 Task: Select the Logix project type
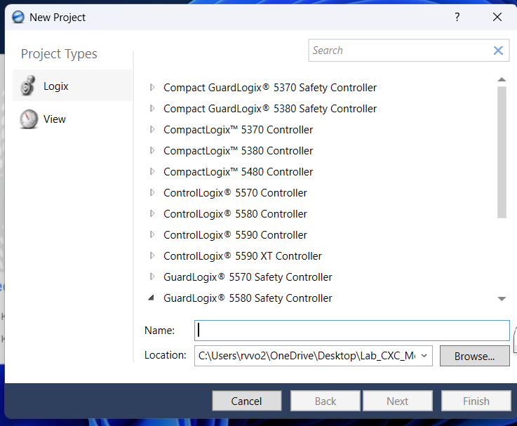(x=72, y=86)
